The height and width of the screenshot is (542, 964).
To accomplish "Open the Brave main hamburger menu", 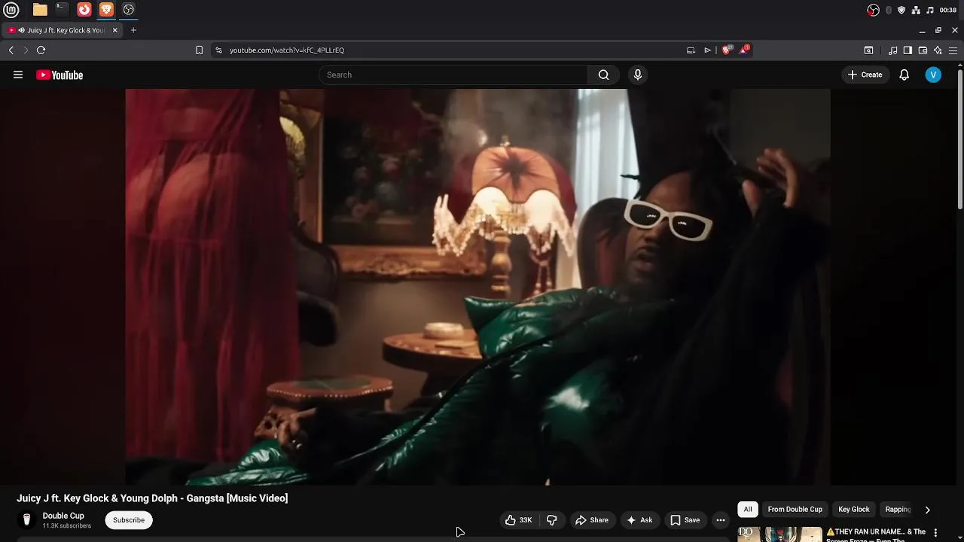I will (x=953, y=50).
